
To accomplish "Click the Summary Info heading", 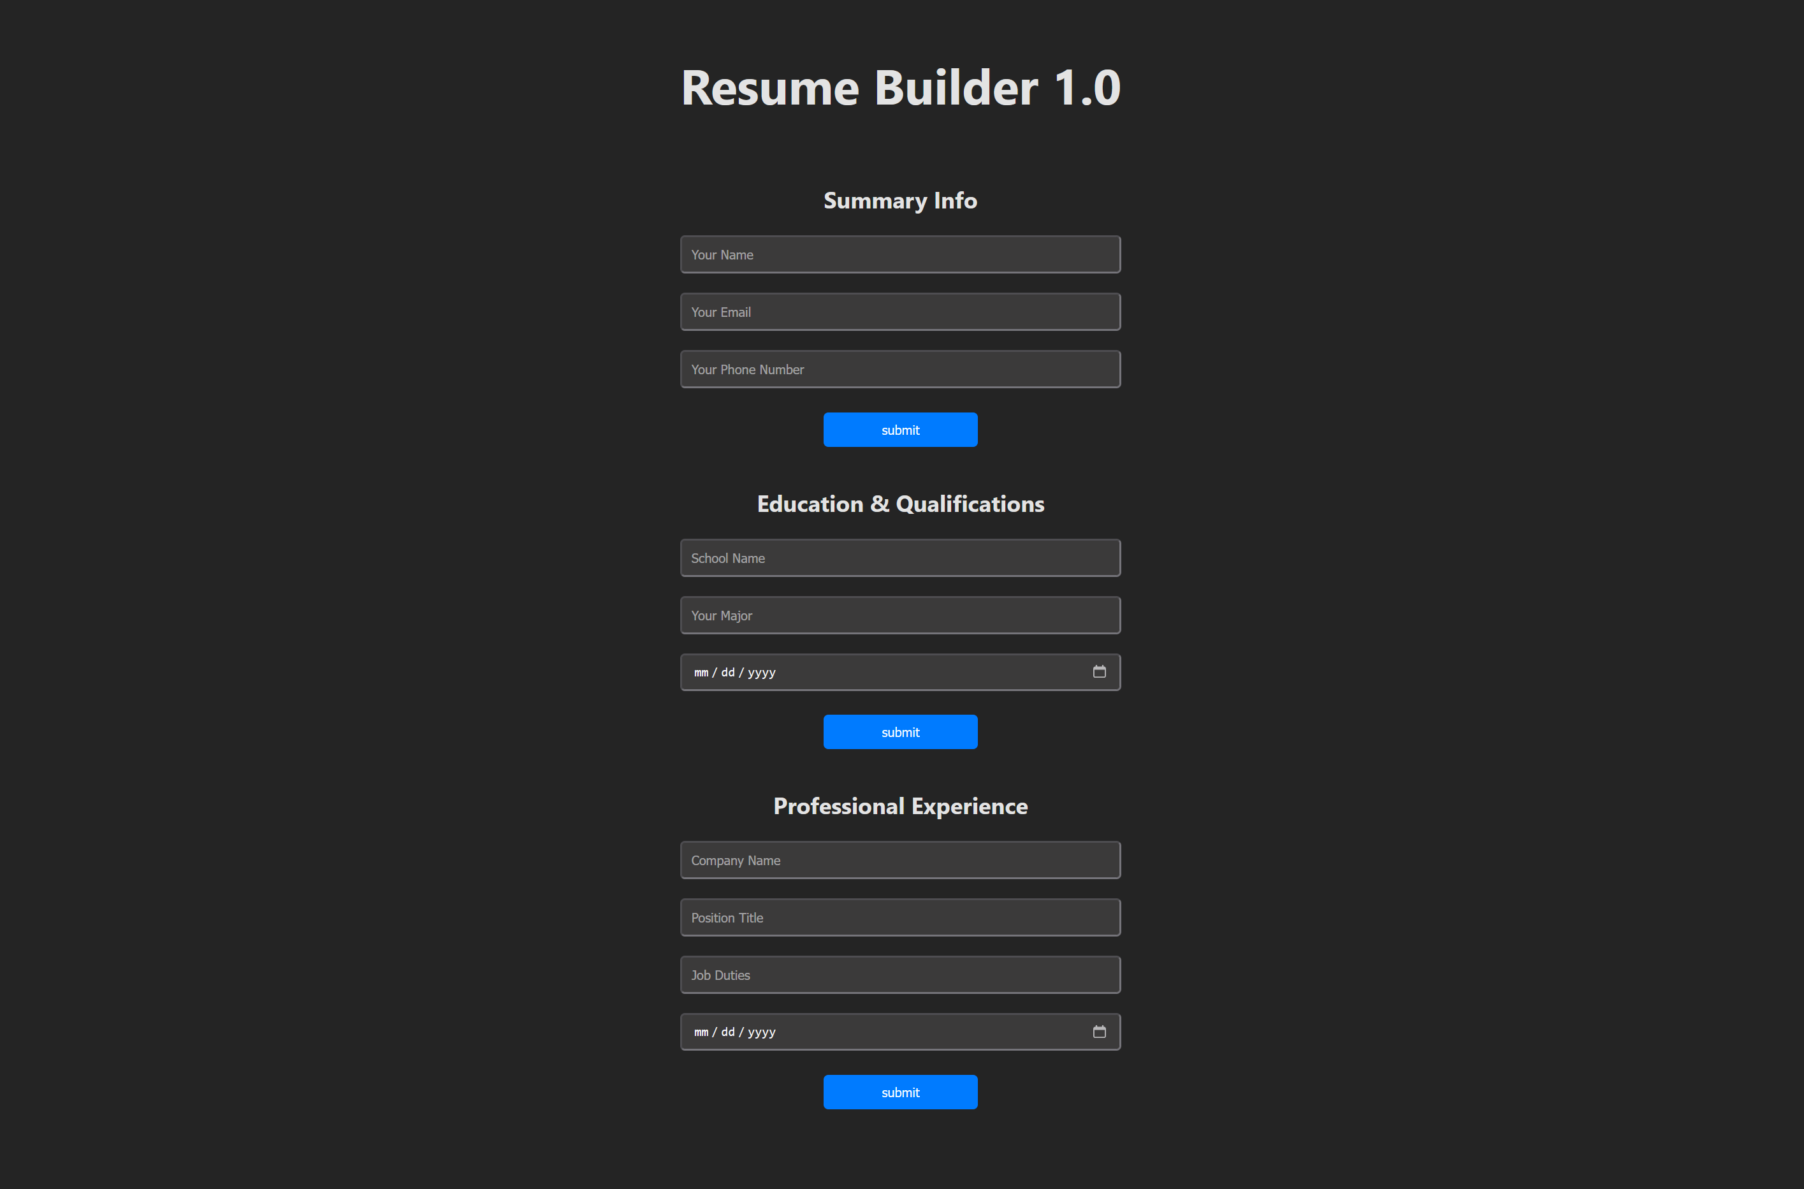I will (901, 200).
